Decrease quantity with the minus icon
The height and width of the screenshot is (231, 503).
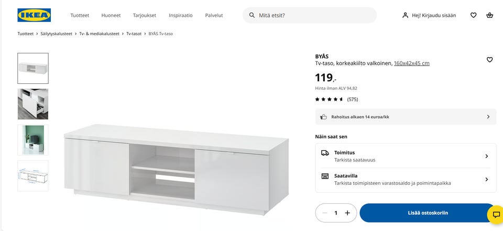tap(325, 213)
